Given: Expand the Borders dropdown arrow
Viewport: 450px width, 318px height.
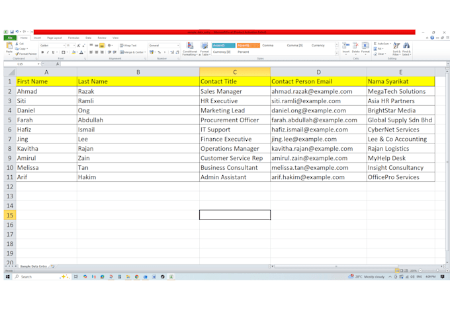Looking at the screenshot, I should 67,52.
